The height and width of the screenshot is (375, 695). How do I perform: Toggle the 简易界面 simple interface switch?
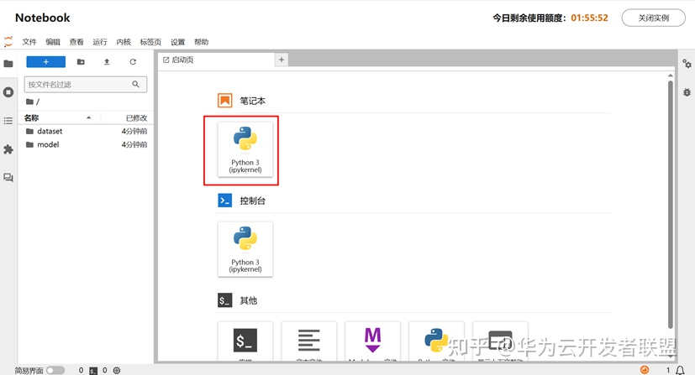tap(55, 370)
